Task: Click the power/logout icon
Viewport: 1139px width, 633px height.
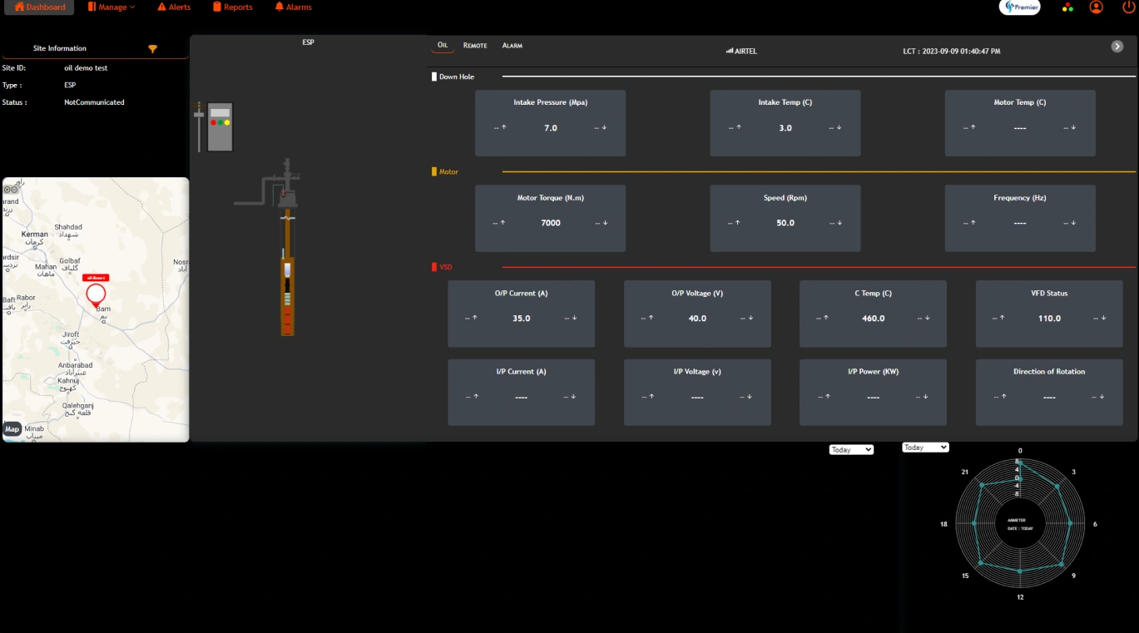Action: [x=1128, y=7]
